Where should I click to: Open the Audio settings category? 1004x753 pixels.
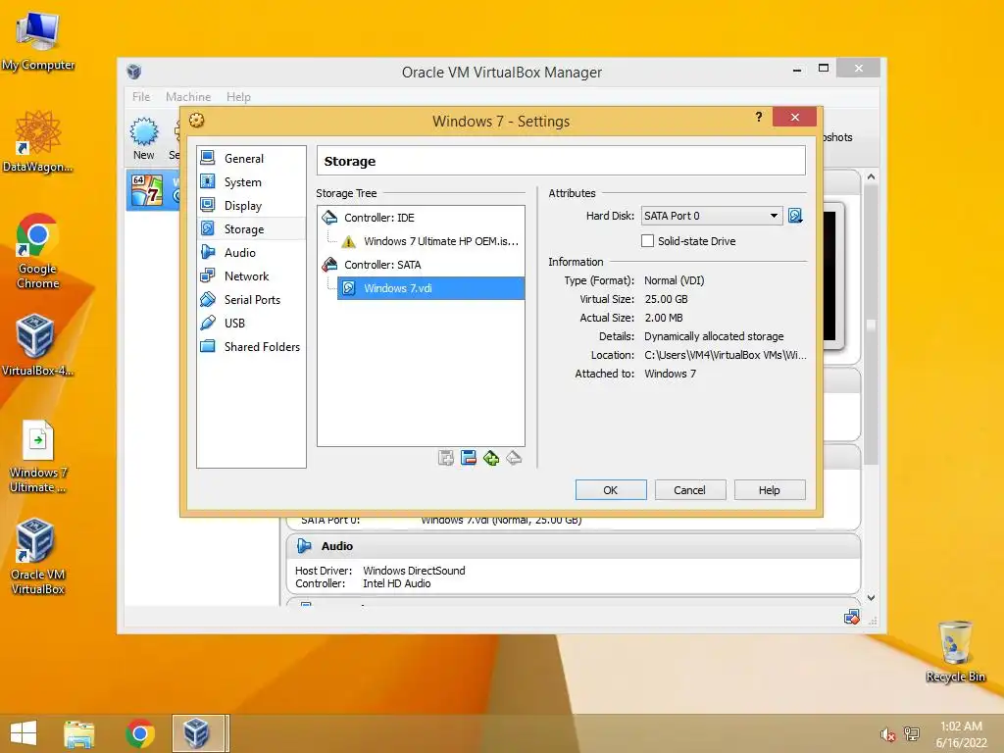[x=251, y=252]
